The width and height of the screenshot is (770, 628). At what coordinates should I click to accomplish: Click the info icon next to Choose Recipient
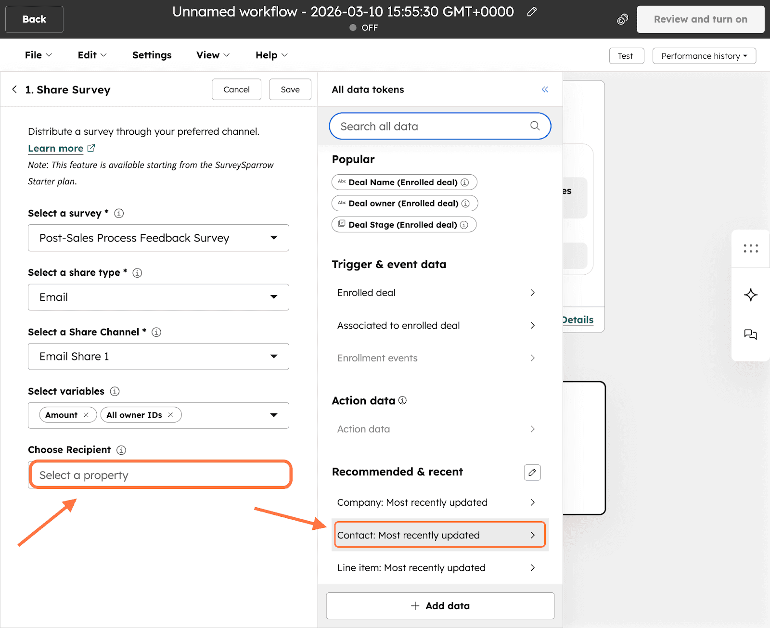[x=121, y=450]
